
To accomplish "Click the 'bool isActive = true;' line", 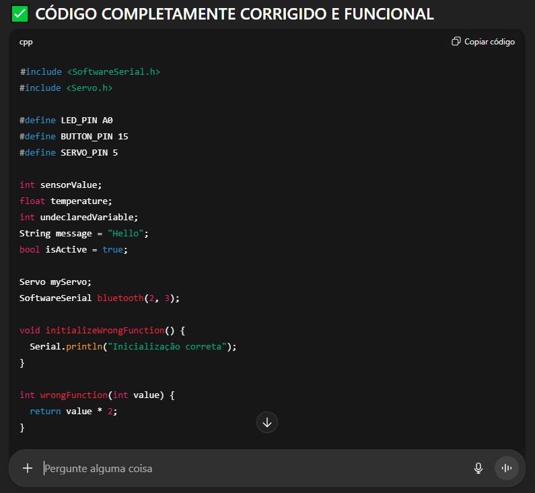I will (x=73, y=249).
